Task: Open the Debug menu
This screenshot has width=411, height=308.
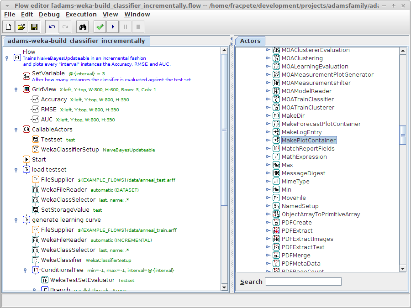Action: (x=49, y=14)
